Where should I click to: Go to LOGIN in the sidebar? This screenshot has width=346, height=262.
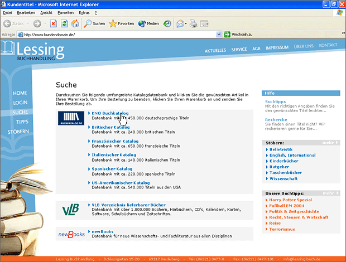tap(20, 103)
